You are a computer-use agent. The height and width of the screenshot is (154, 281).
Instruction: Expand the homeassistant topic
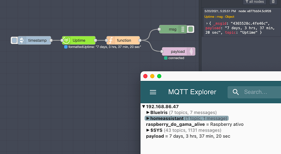[x=148, y=118]
